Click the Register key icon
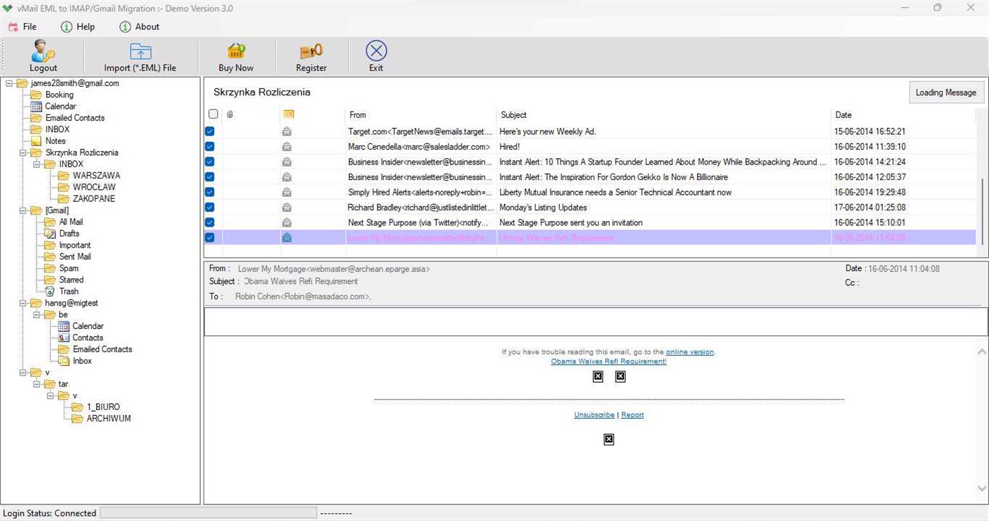 coord(311,51)
